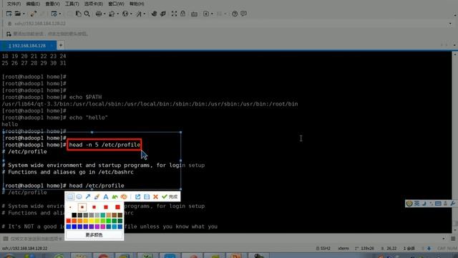Expand the open folder dropdown arrow
The image size is (458, 258).
[x=24, y=14]
